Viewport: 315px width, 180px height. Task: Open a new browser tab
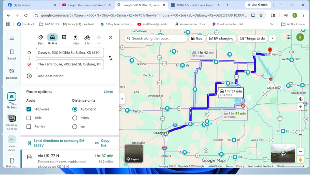(x=227, y=5)
